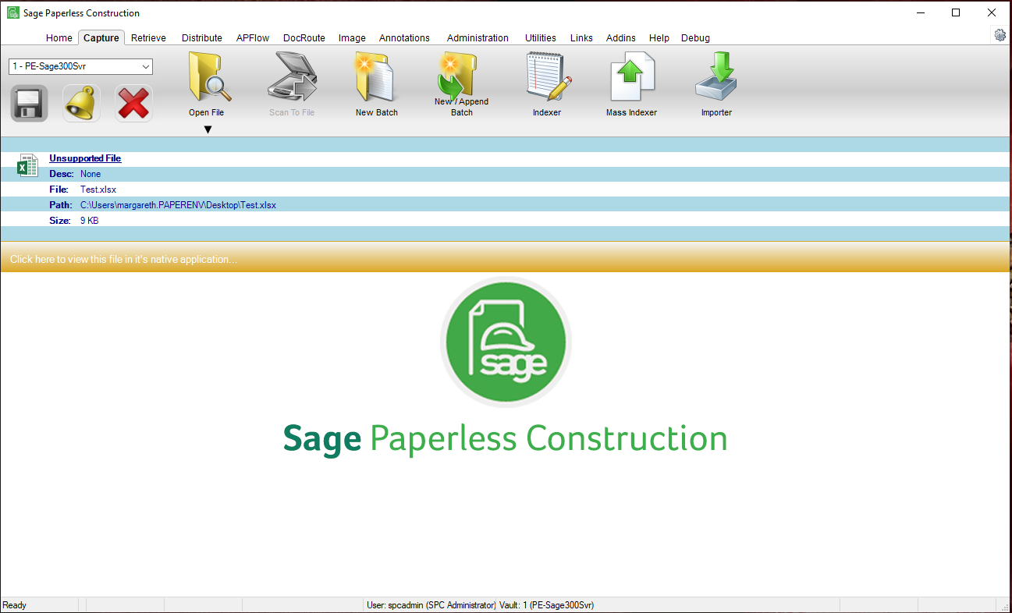Viewport: 1012px width, 613px height.
Task: Click the Size value 9 KB
Action: click(x=90, y=221)
